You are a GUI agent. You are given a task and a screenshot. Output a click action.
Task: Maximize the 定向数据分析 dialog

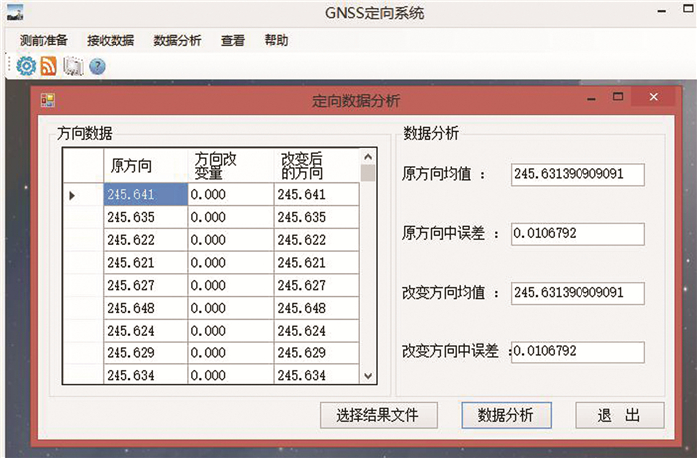click(618, 97)
